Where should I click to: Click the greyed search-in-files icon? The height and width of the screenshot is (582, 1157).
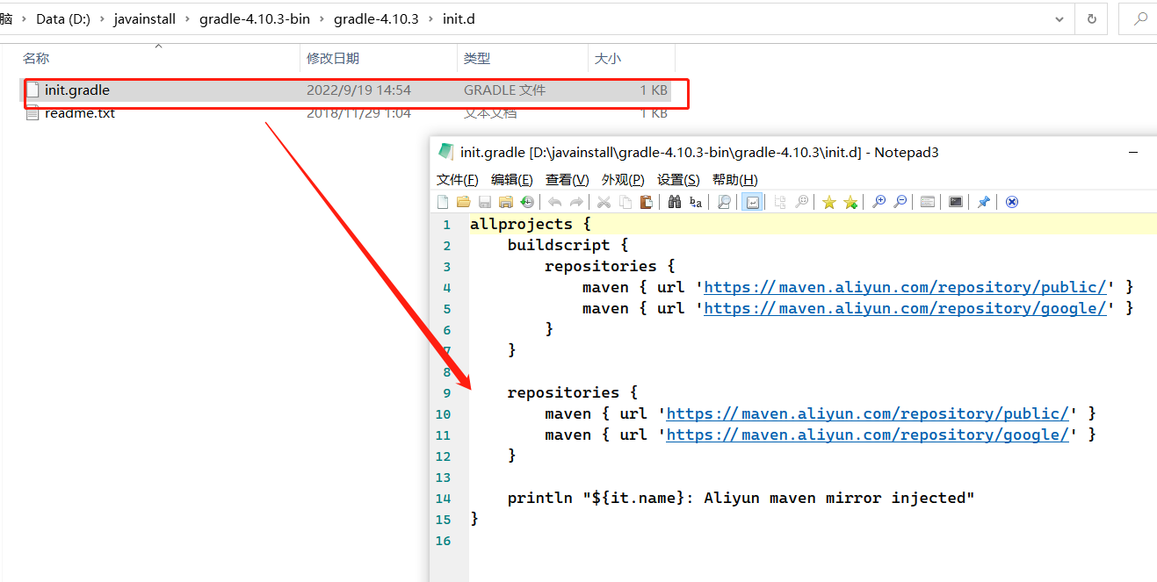point(801,202)
